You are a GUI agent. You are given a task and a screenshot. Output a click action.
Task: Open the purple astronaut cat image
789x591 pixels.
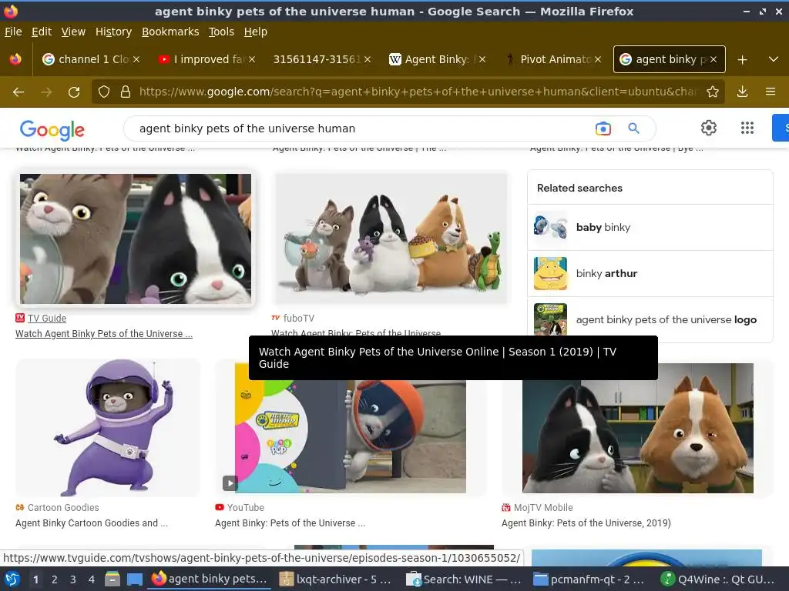tap(108, 428)
